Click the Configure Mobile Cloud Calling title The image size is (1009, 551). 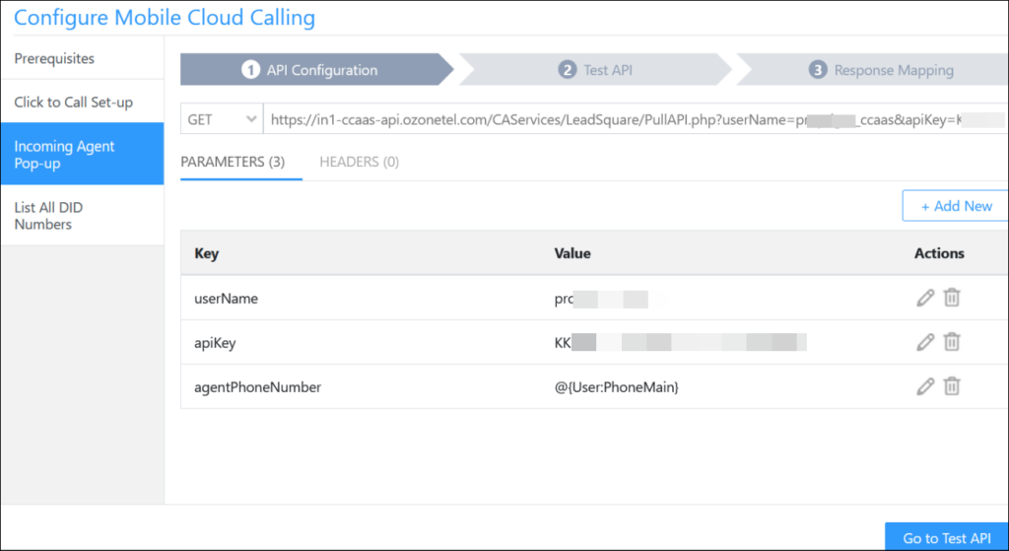point(165,18)
